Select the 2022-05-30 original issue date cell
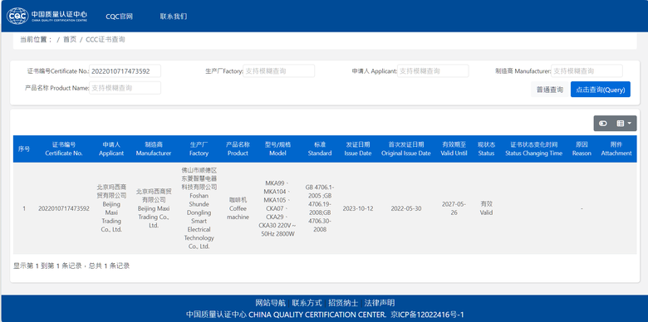This screenshot has height=322, width=648. pos(406,208)
